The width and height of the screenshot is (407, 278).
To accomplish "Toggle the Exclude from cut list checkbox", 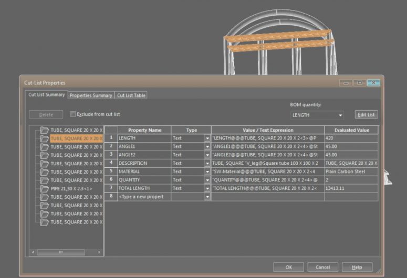I will [x=72, y=114].
